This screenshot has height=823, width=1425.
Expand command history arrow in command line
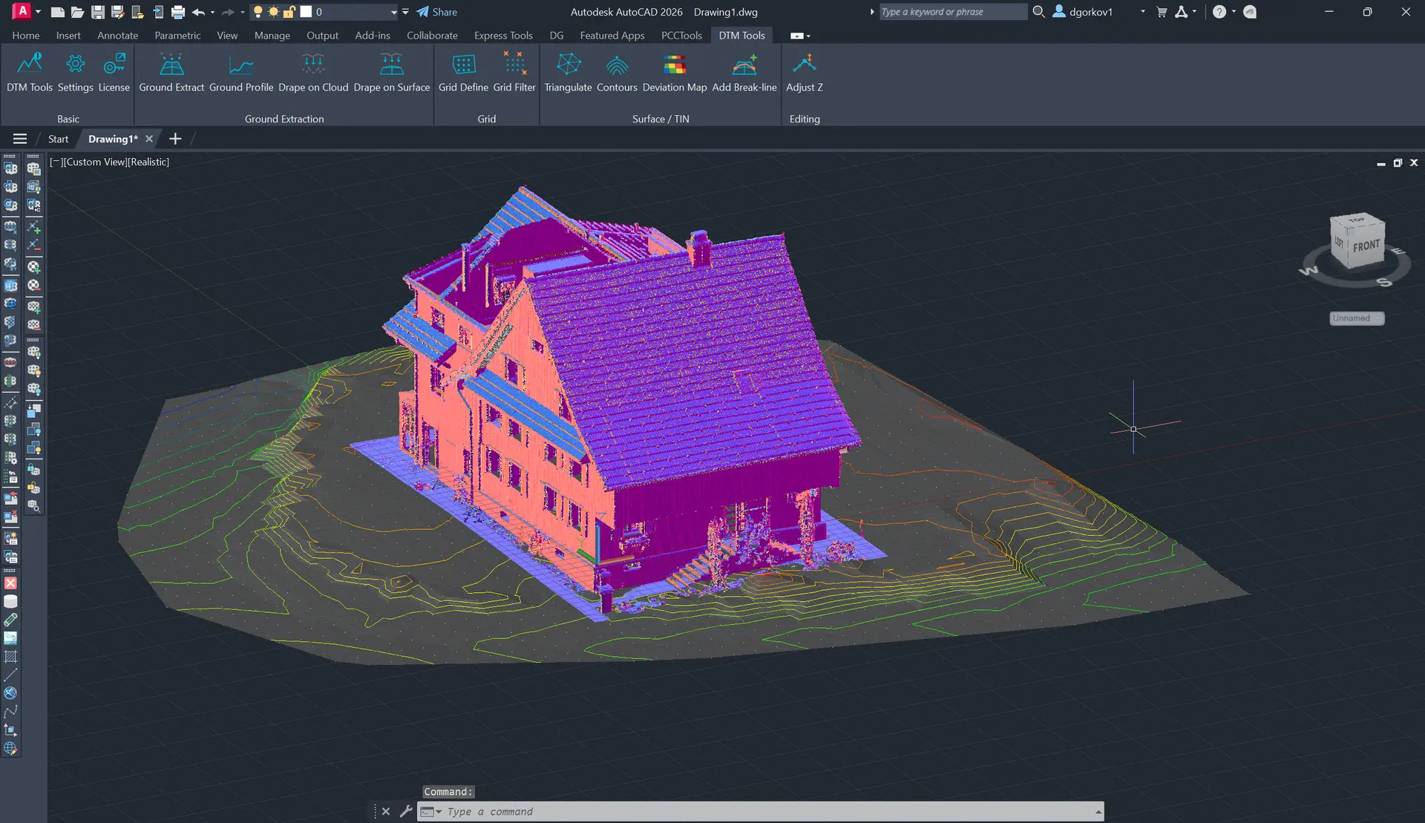pyautogui.click(x=1098, y=811)
